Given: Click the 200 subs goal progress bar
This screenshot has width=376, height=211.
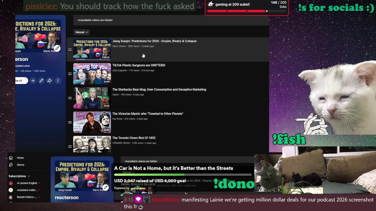Looking at the screenshot, I should point(247,11).
